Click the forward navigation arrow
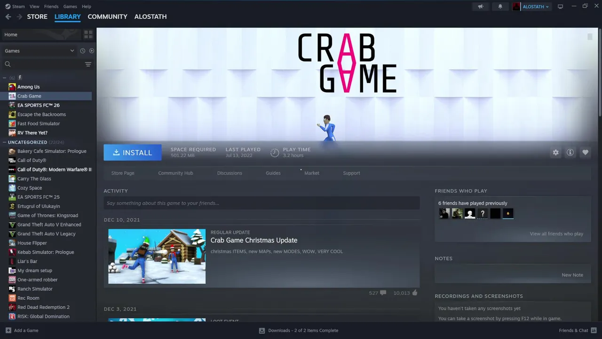The width and height of the screenshot is (602, 339). [x=19, y=16]
